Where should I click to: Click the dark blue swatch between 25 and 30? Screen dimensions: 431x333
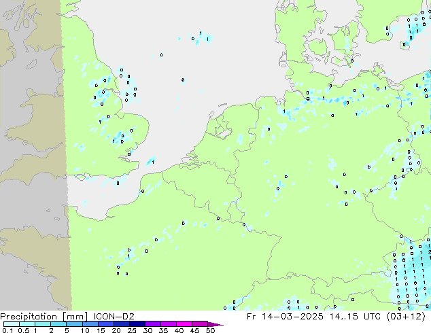tap(137, 324)
